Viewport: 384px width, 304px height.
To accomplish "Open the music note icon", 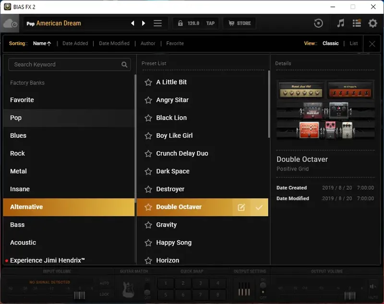I will [x=341, y=23].
